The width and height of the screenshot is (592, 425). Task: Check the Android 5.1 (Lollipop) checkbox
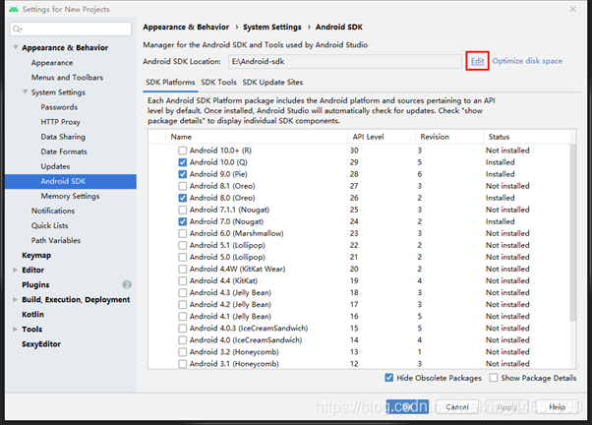(x=182, y=245)
